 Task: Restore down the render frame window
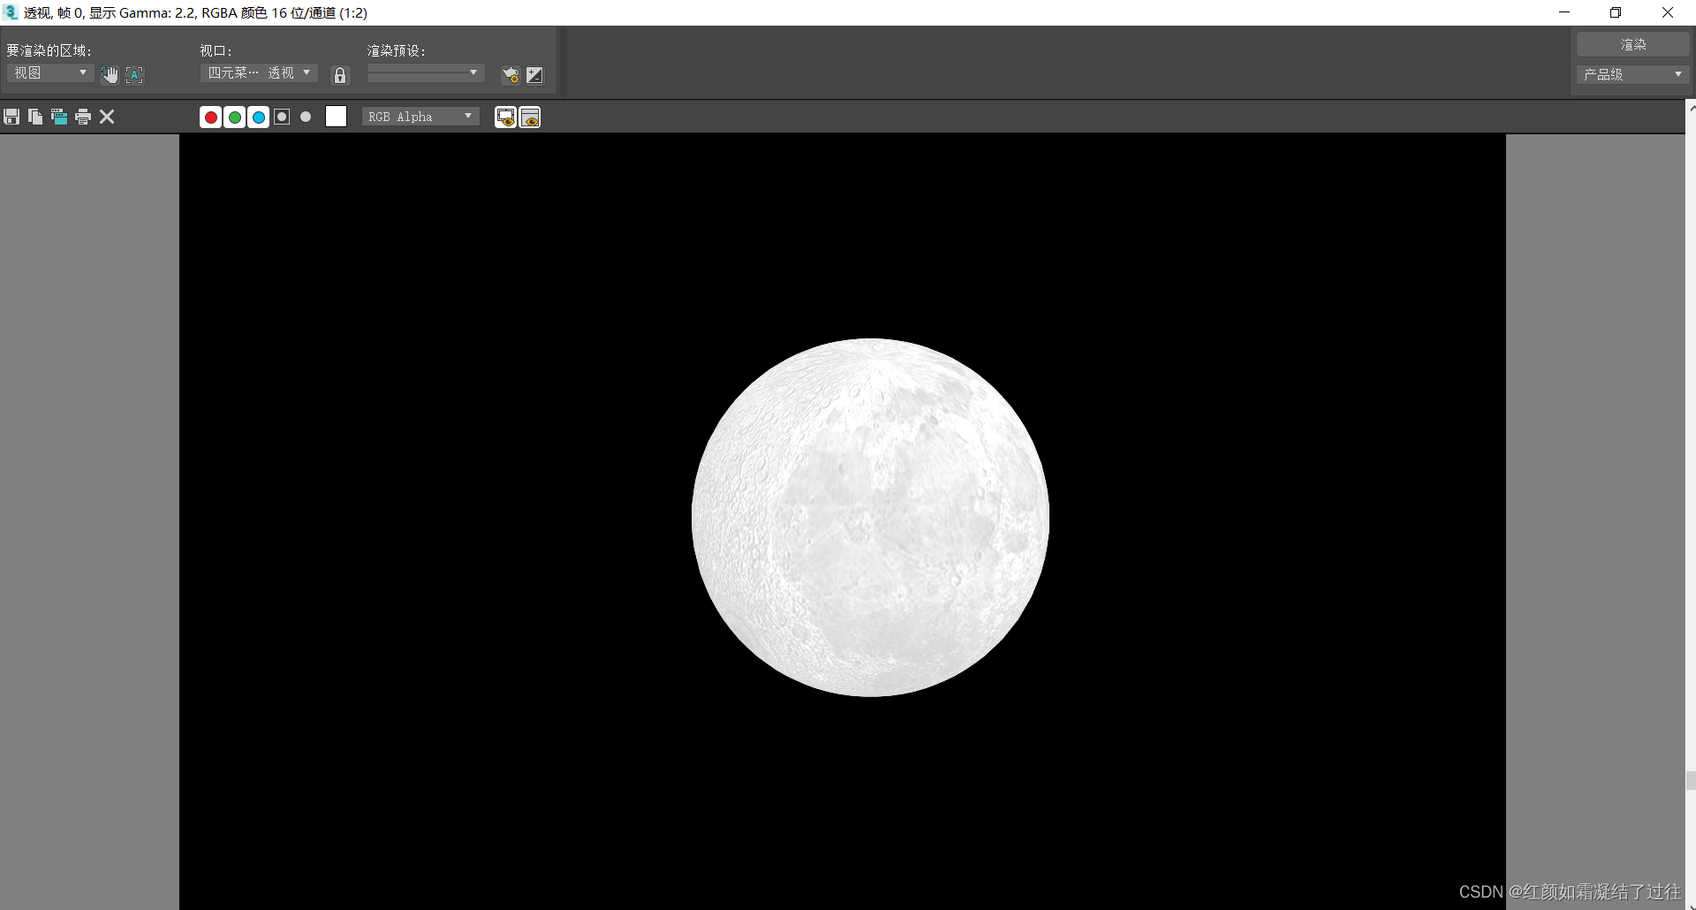[x=1616, y=12]
